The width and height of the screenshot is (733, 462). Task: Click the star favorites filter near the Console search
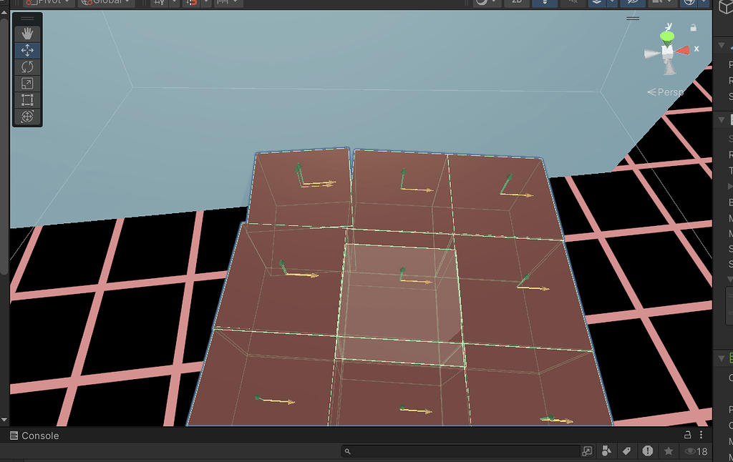click(669, 451)
